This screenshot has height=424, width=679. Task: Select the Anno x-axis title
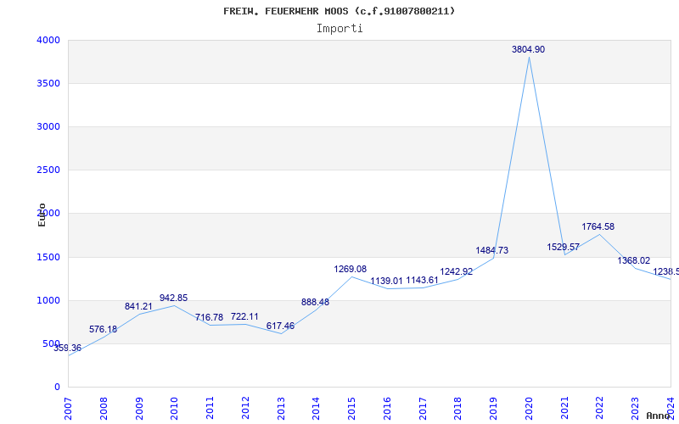659,416
